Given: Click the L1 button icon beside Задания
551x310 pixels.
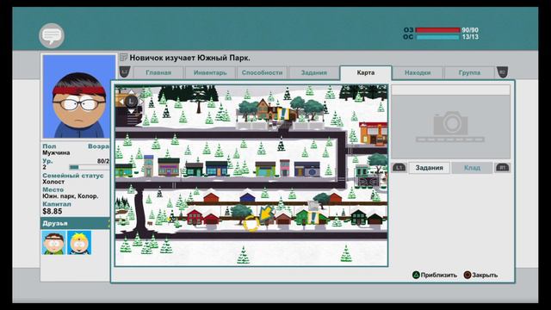Looking at the screenshot, I should (x=399, y=168).
